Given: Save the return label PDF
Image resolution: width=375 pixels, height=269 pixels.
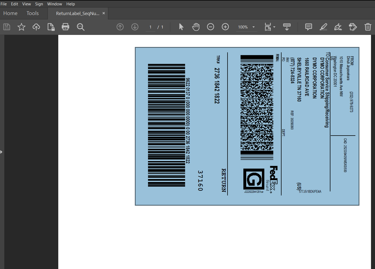Looking at the screenshot, I should tap(7, 27).
